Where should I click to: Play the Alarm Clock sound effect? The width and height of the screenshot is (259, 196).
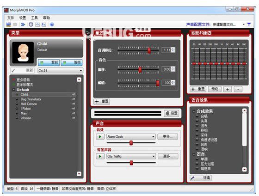click(100, 136)
